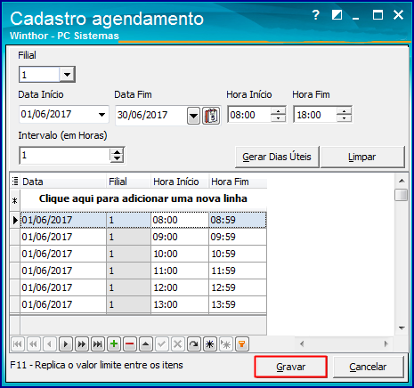Decrease Hora Fim with down arrow
Image resolution: width=414 pixels, height=388 pixels.
[345, 118]
